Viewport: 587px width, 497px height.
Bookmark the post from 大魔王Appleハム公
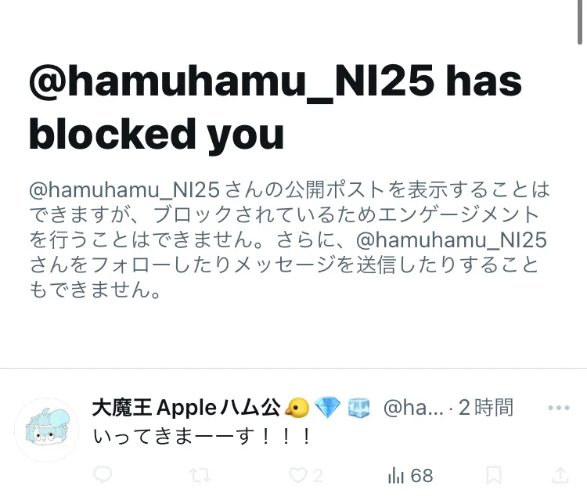(x=494, y=476)
